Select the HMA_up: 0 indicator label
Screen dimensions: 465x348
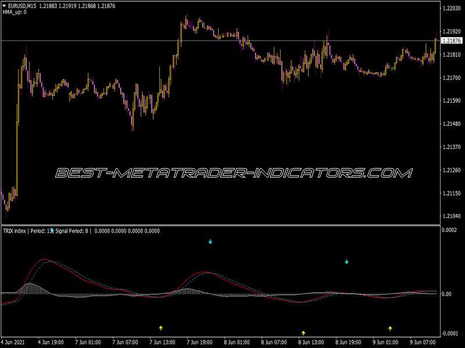click(x=15, y=12)
